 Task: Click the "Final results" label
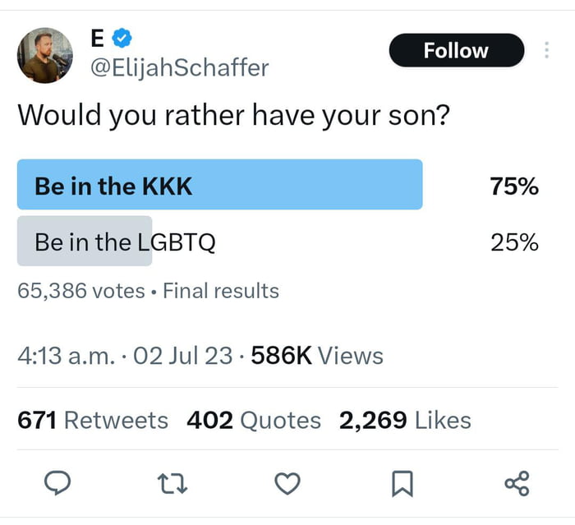pyautogui.click(x=221, y=291)
